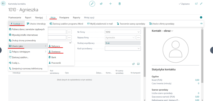The height and width of the screenshot is (101, 213).
Task: Click Opis column header
Action: (67, 73)
